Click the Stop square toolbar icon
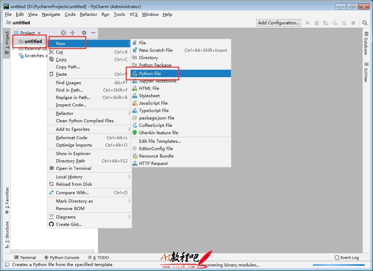The image size is (373, 271). [x=353, y=23]
